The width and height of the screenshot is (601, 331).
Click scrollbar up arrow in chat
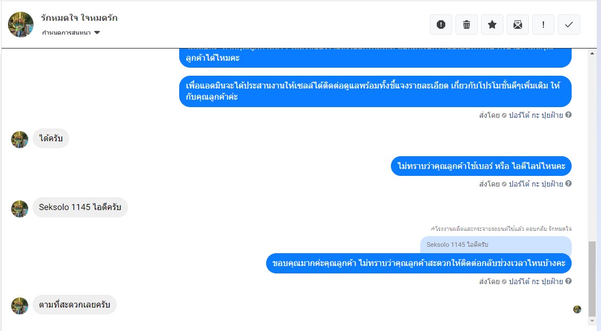[x=592, y=53]
